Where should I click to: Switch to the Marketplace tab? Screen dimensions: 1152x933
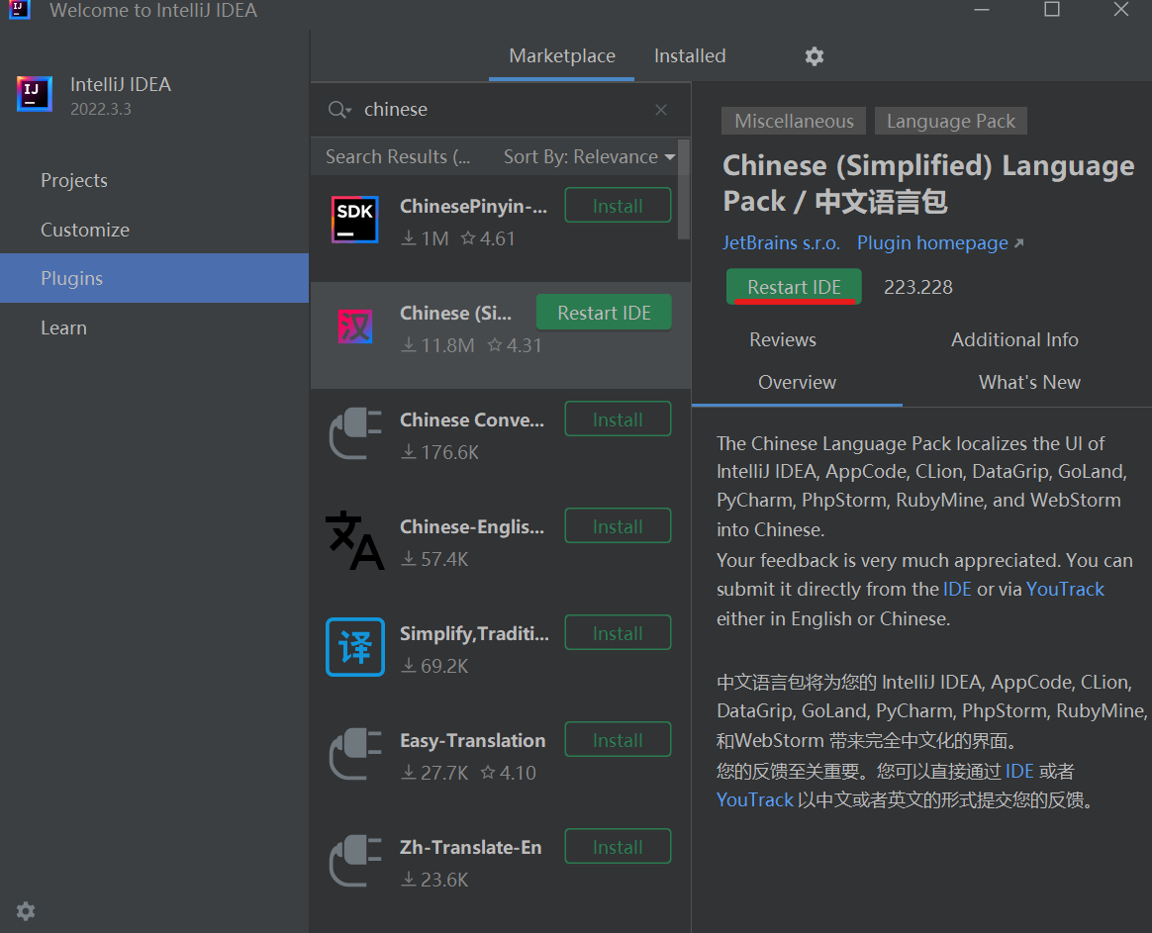click(562, 55)
